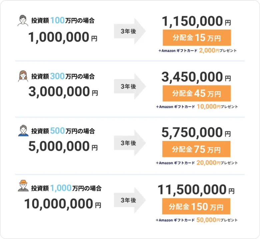Viewport: 260px width, 239px height.
Task: Click the Amazon ギフトカード 20,000円 text
Action: point(197,163)
